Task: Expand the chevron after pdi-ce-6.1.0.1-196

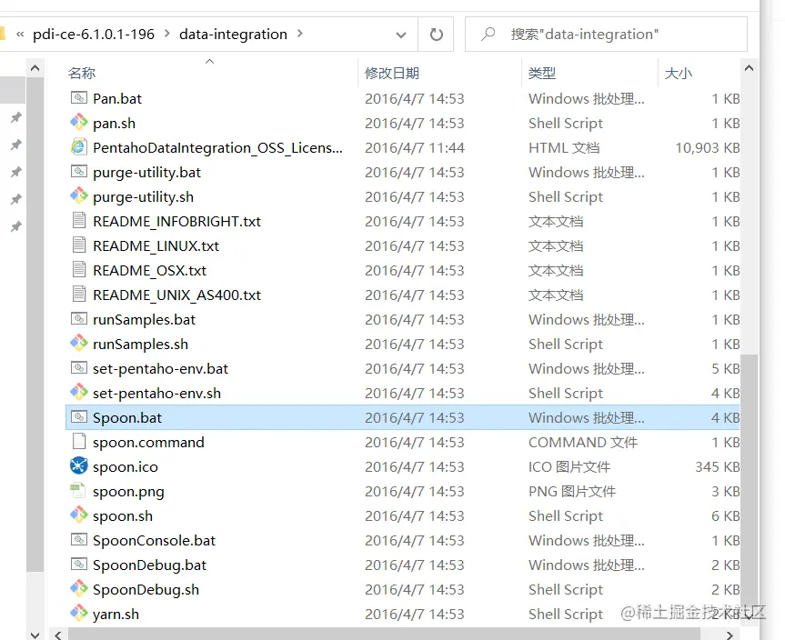Action: pos(166,34)
